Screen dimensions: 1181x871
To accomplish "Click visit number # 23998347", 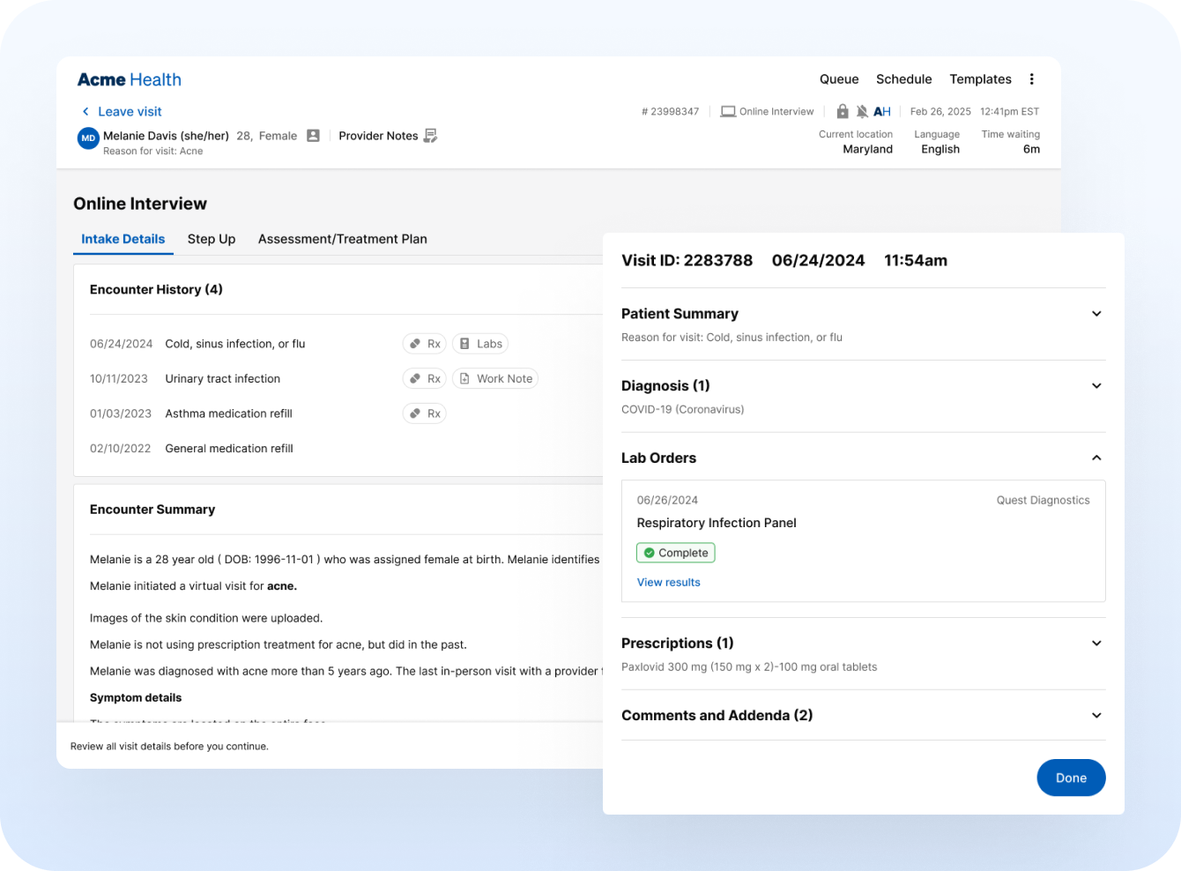I will click(x=670, y=112).
